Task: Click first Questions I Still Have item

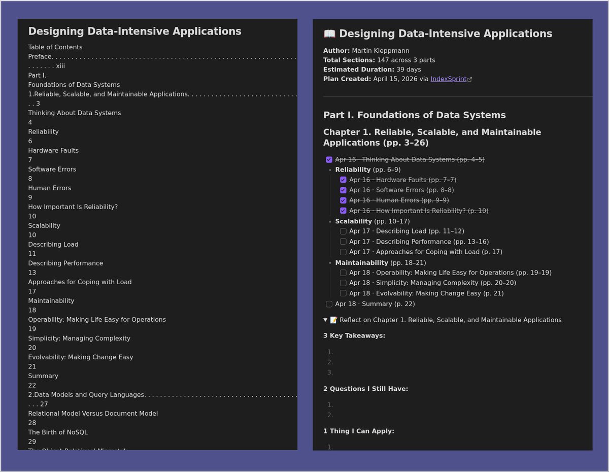Action: pyautogui.click(x=330, y=404)
